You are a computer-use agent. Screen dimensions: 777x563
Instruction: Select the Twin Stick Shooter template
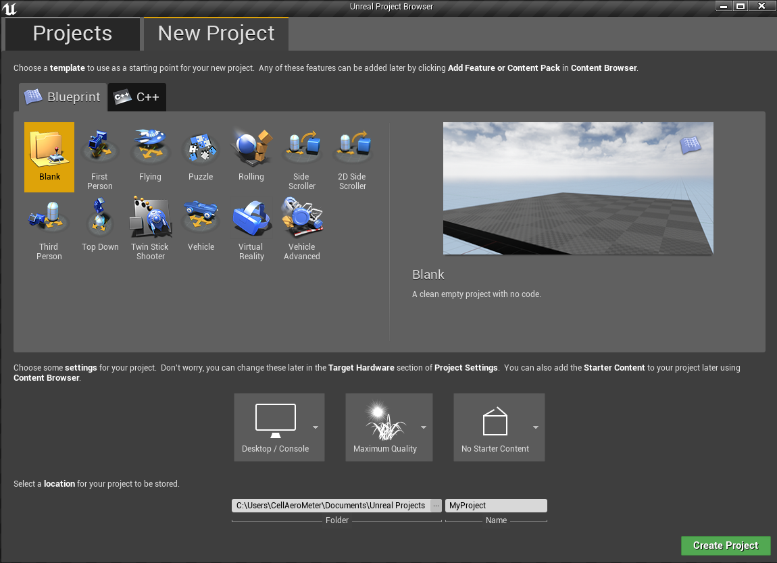pyautogui.click(x=150, y=227)
